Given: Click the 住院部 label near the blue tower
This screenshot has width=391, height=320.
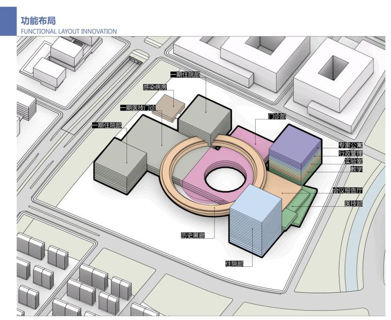Looking at the screenshot, I should click(234, 264).
